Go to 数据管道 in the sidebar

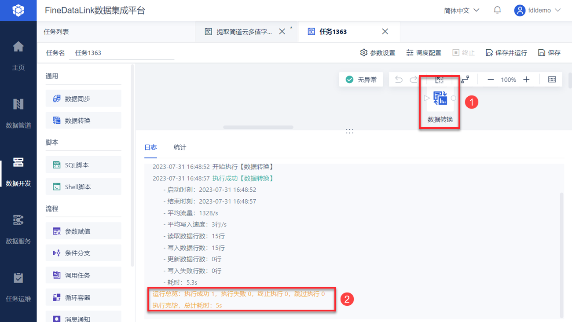(x=18, y=113)
